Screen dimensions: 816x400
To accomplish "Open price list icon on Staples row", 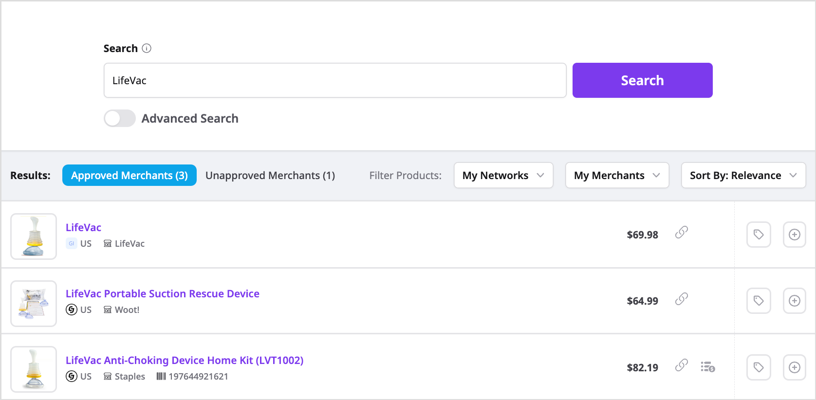I will point(707,366).
